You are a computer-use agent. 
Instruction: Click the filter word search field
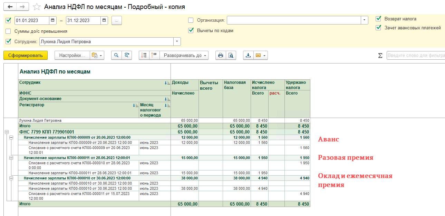[x=415, y=55]
